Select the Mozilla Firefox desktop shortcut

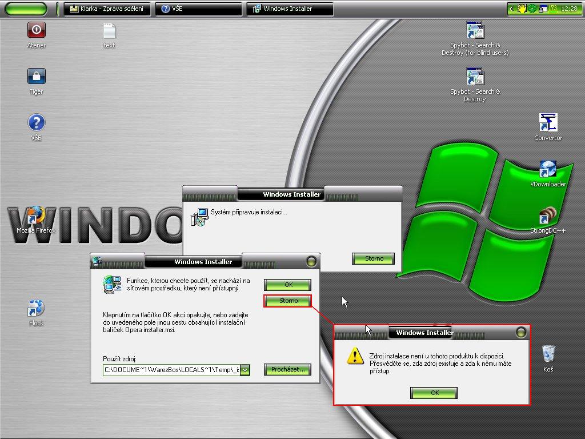[36, 215]
